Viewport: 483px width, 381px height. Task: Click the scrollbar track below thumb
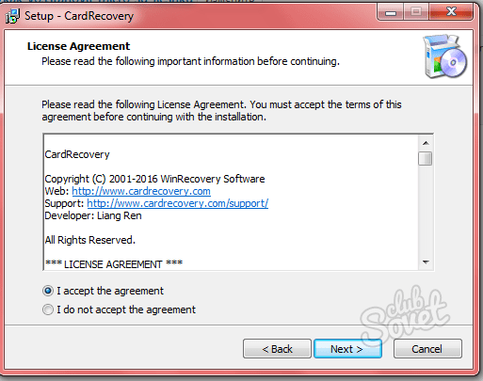tap(426, 210)
